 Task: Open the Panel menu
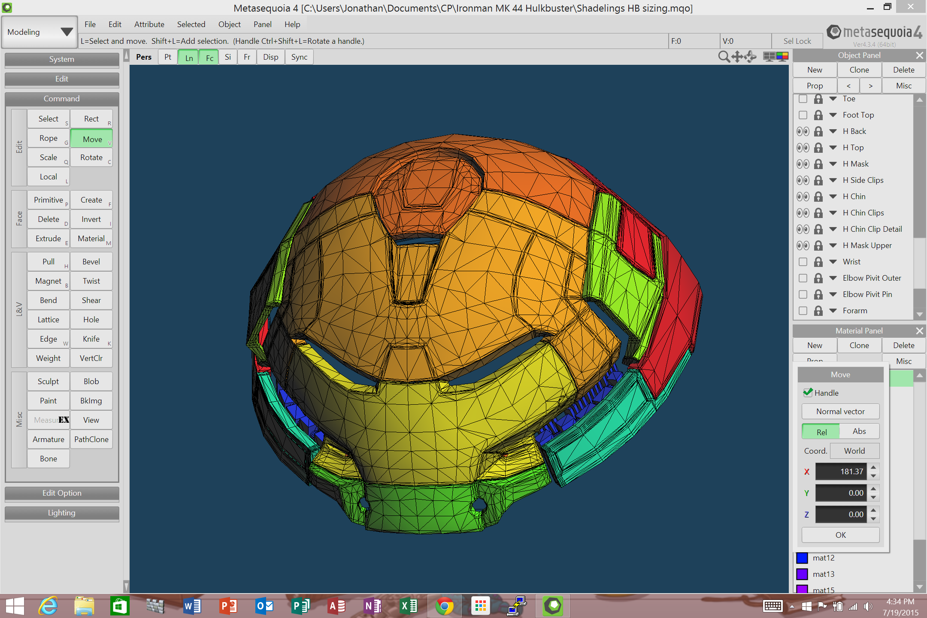point(262,24)
